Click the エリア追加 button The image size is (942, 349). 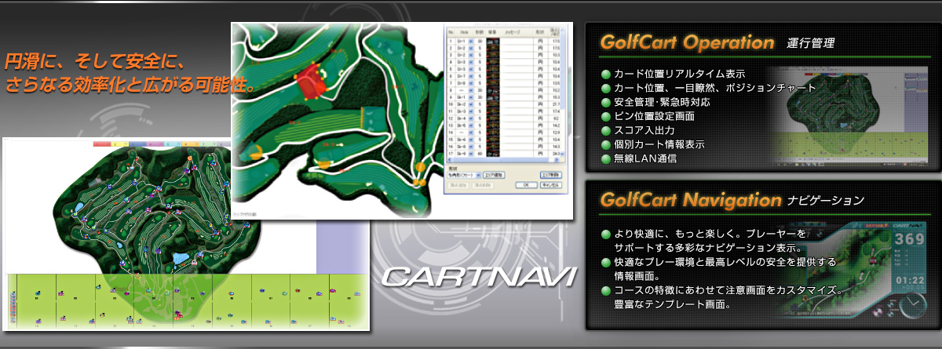[495, 174]
